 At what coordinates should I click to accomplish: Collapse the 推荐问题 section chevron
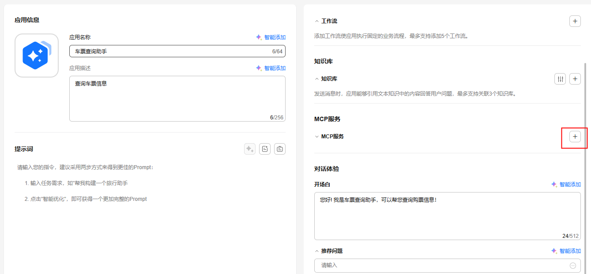pyautogui.click(x=316, y=251)
